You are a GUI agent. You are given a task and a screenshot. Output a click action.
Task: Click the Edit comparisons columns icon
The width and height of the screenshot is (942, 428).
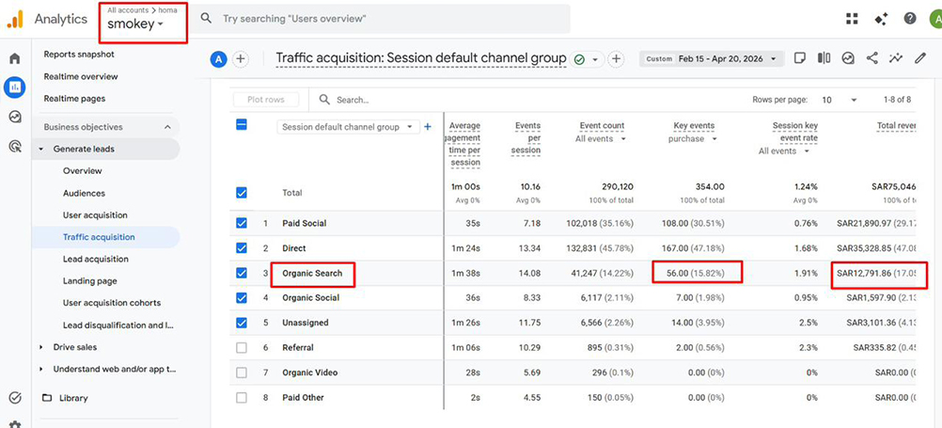[x=824, y=58]
